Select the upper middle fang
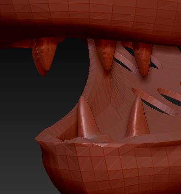181x194 pixels. [106, 55]
